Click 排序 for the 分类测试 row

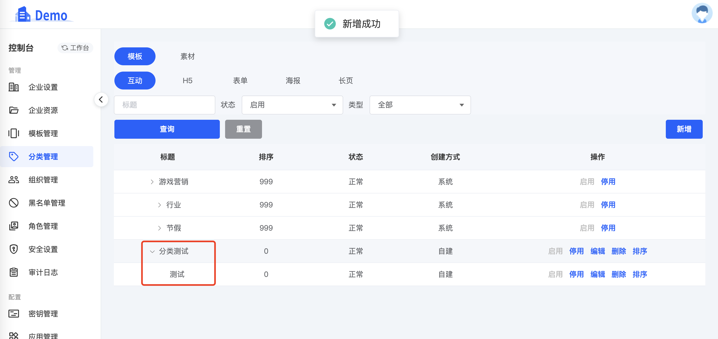pos(640,251)
